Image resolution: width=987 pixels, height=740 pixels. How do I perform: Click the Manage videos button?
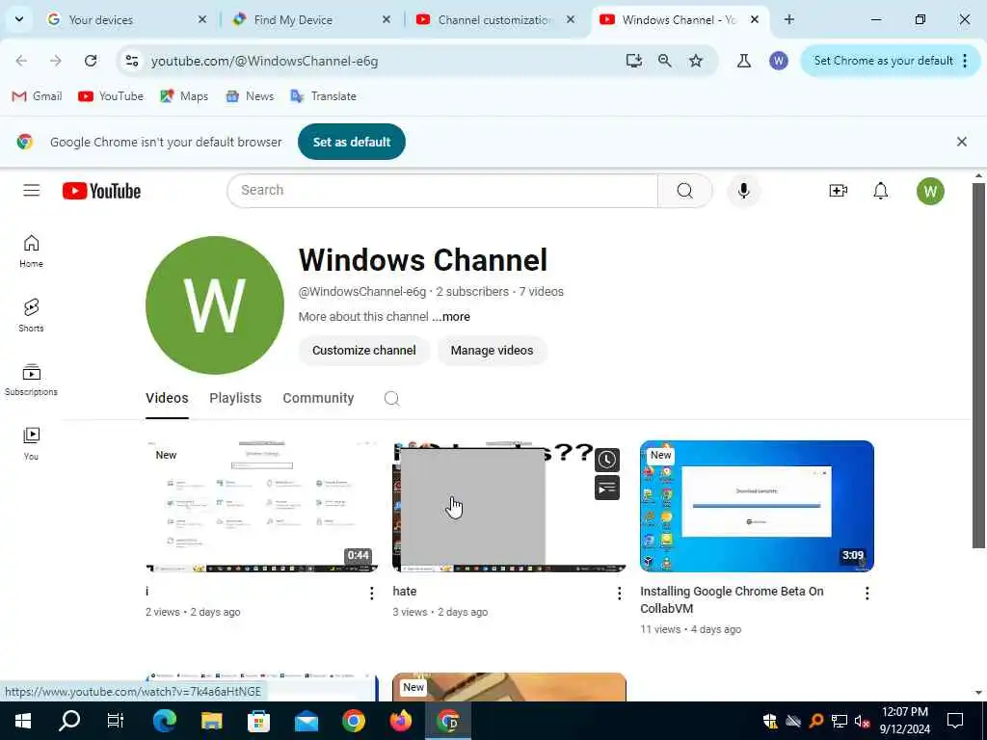tap(492, 351)
